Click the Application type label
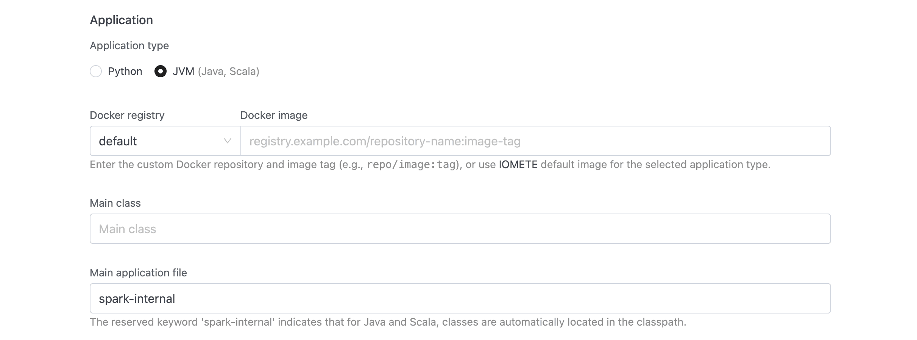Image resolution: width=917 pixels, height=340 pixels. pos(129,45)
